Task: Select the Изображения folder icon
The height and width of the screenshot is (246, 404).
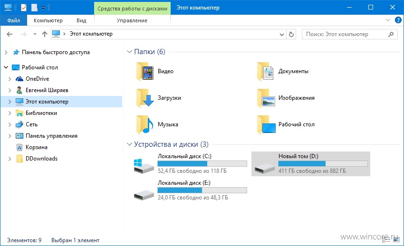Action: coord(266,98)
